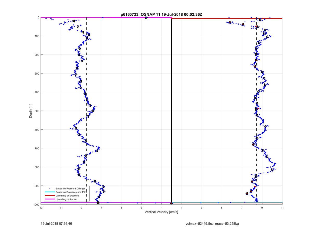Click depth tick label '600'
Screen dimensions: 312x230
(x=37, y=129)
